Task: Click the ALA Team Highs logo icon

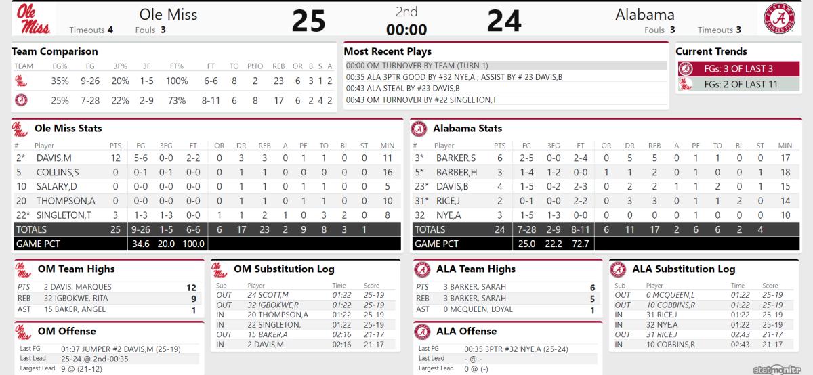Action: [x=423, y=269]
